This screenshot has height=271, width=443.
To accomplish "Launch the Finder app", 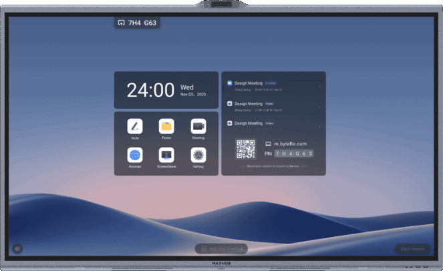I will pos(166,126).
